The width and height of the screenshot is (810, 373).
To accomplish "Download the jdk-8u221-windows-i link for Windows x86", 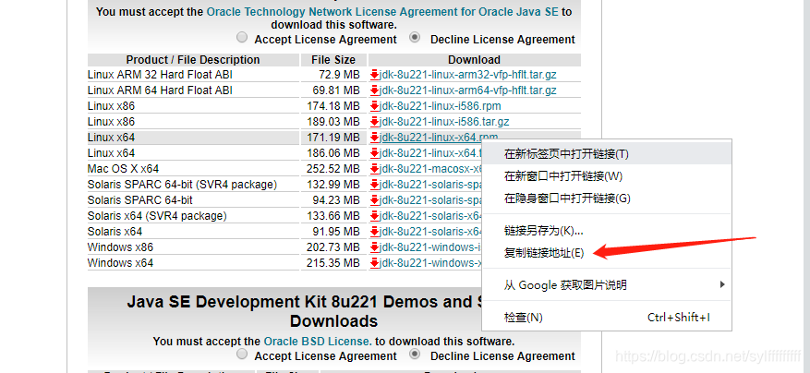I will tap(430, 247).
